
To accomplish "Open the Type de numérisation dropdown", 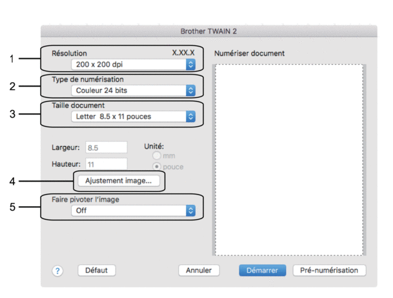I will point(133,90).
